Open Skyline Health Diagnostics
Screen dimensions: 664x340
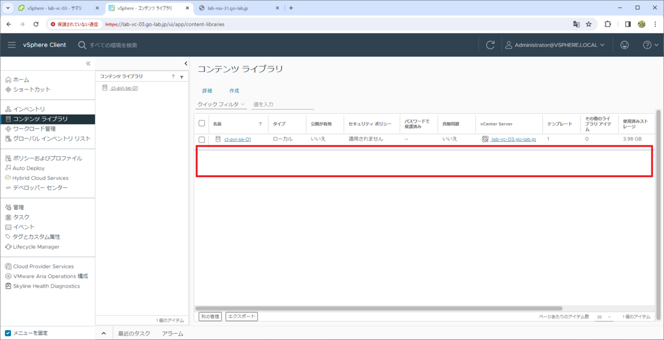pos(46,286)
